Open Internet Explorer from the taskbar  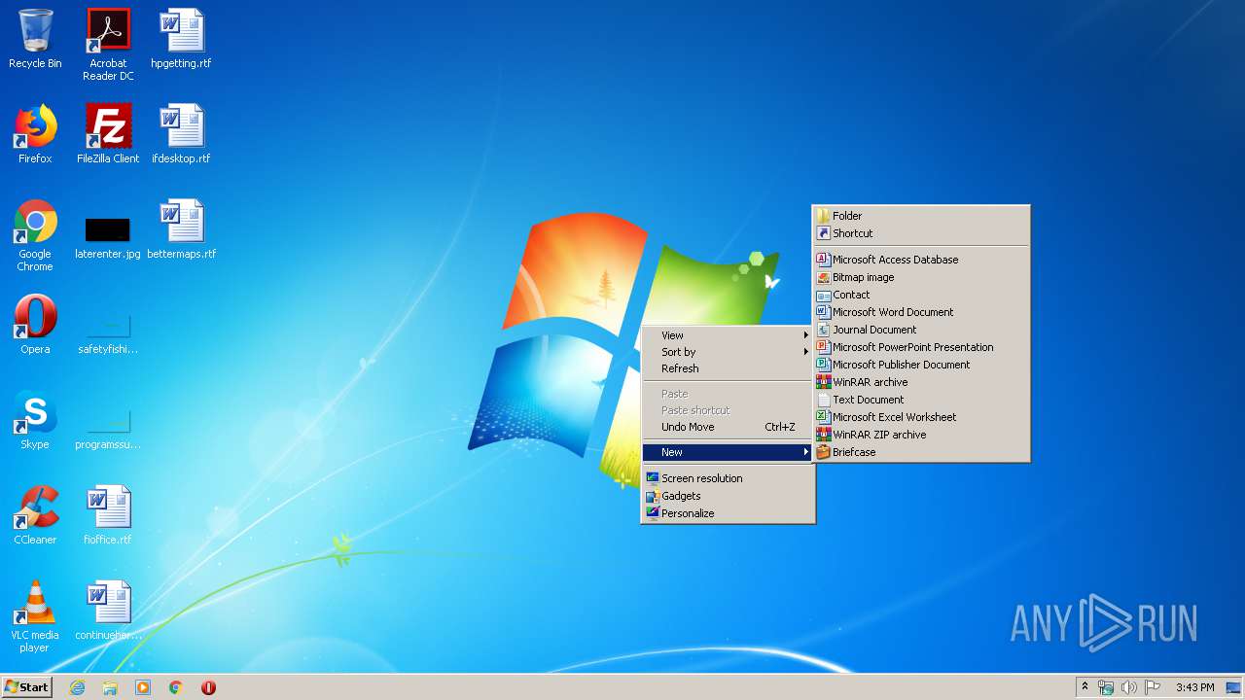coord(78,687)
